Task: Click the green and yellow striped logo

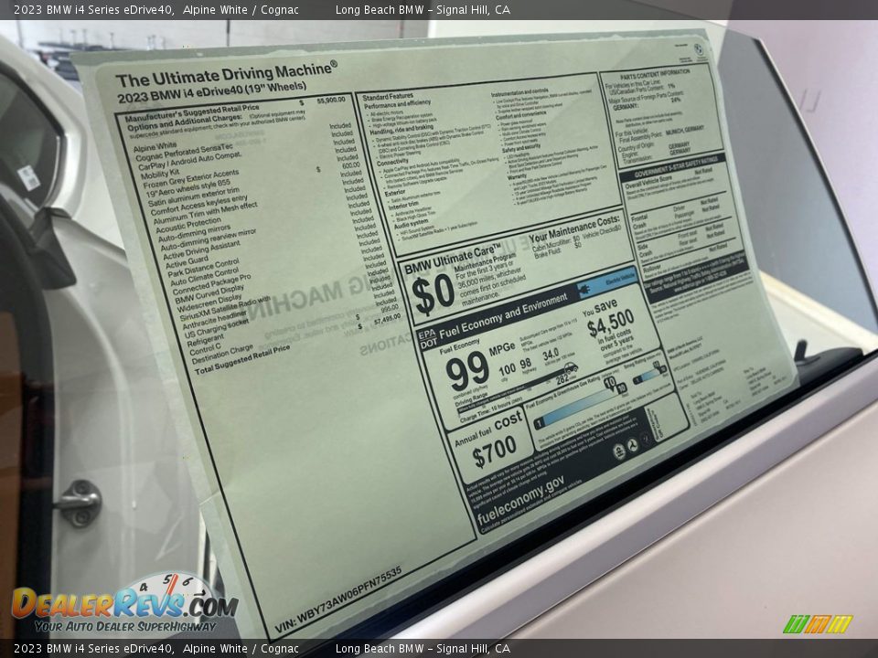Action: (x=818, y=624)
